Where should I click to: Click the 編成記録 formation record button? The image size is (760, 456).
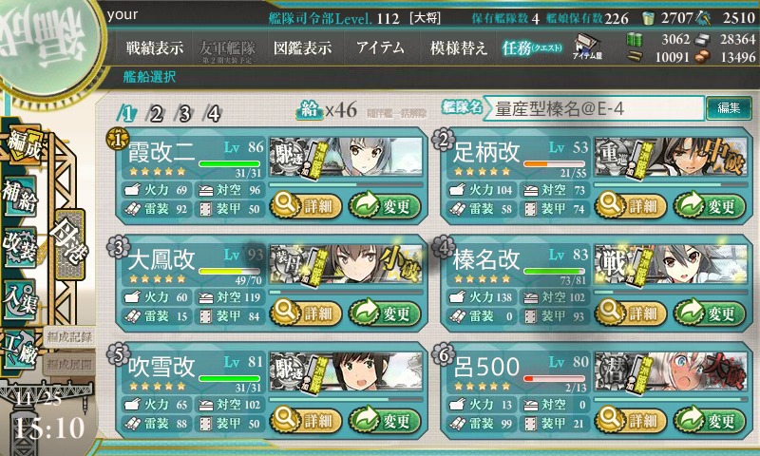pyautogui.click(x=69, y=337)
